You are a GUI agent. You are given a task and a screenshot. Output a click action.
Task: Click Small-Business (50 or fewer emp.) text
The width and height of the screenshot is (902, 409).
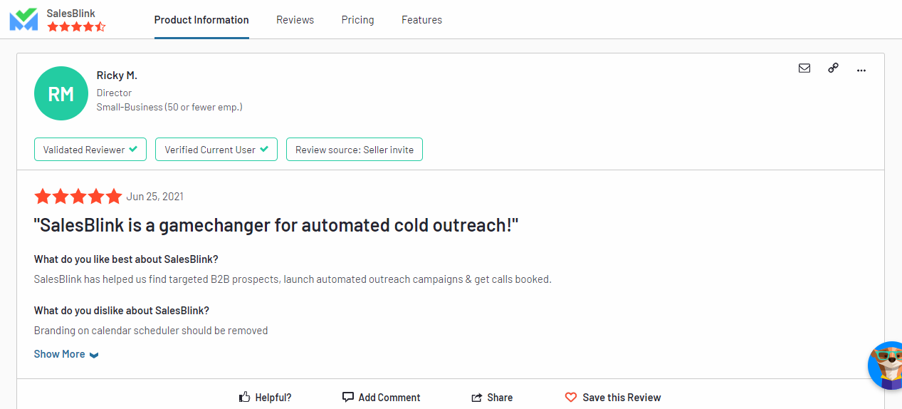(x=169, y=107)
